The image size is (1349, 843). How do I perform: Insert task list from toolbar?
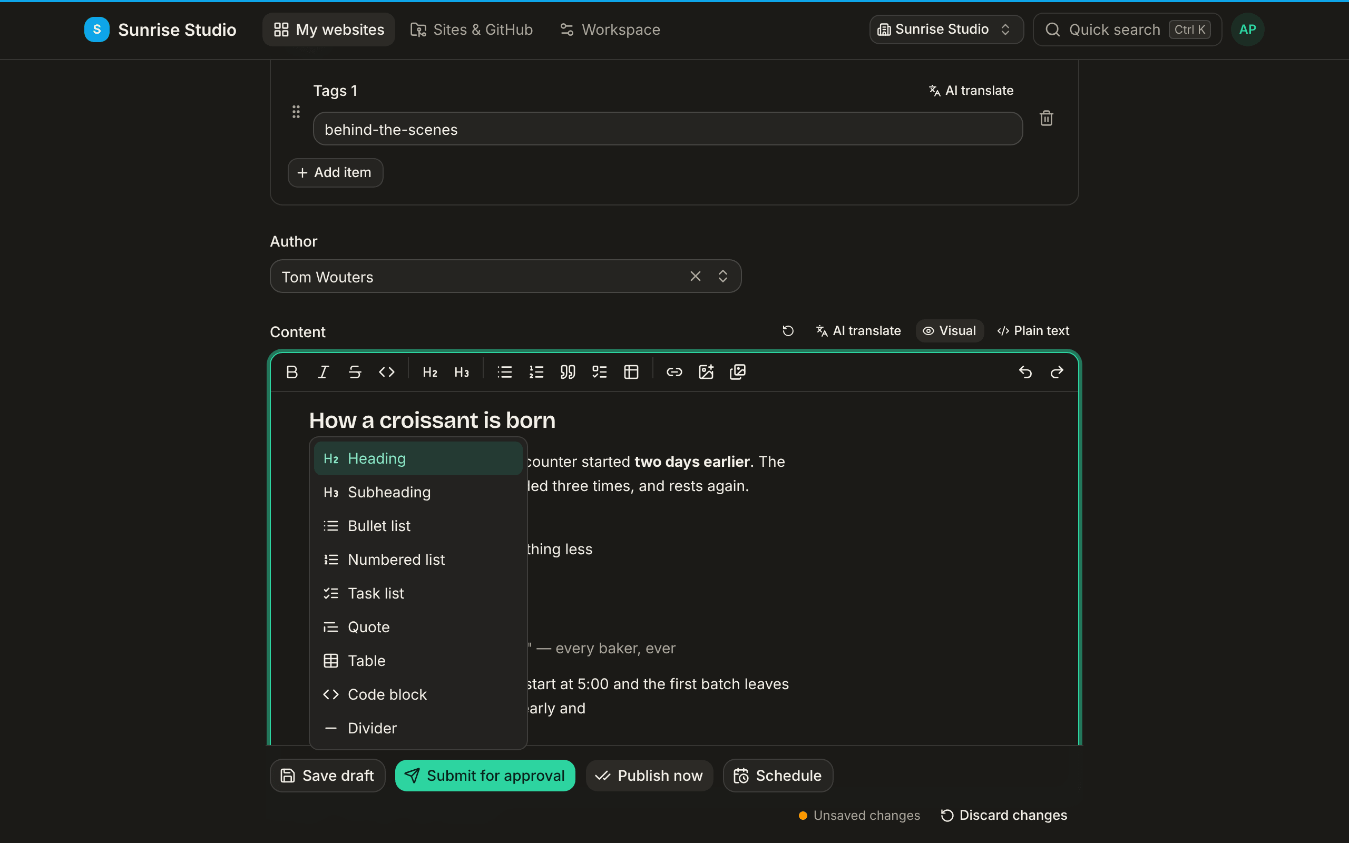click(600, 372)
